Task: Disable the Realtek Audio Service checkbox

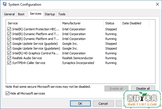Action: click(x=9, y=58)
